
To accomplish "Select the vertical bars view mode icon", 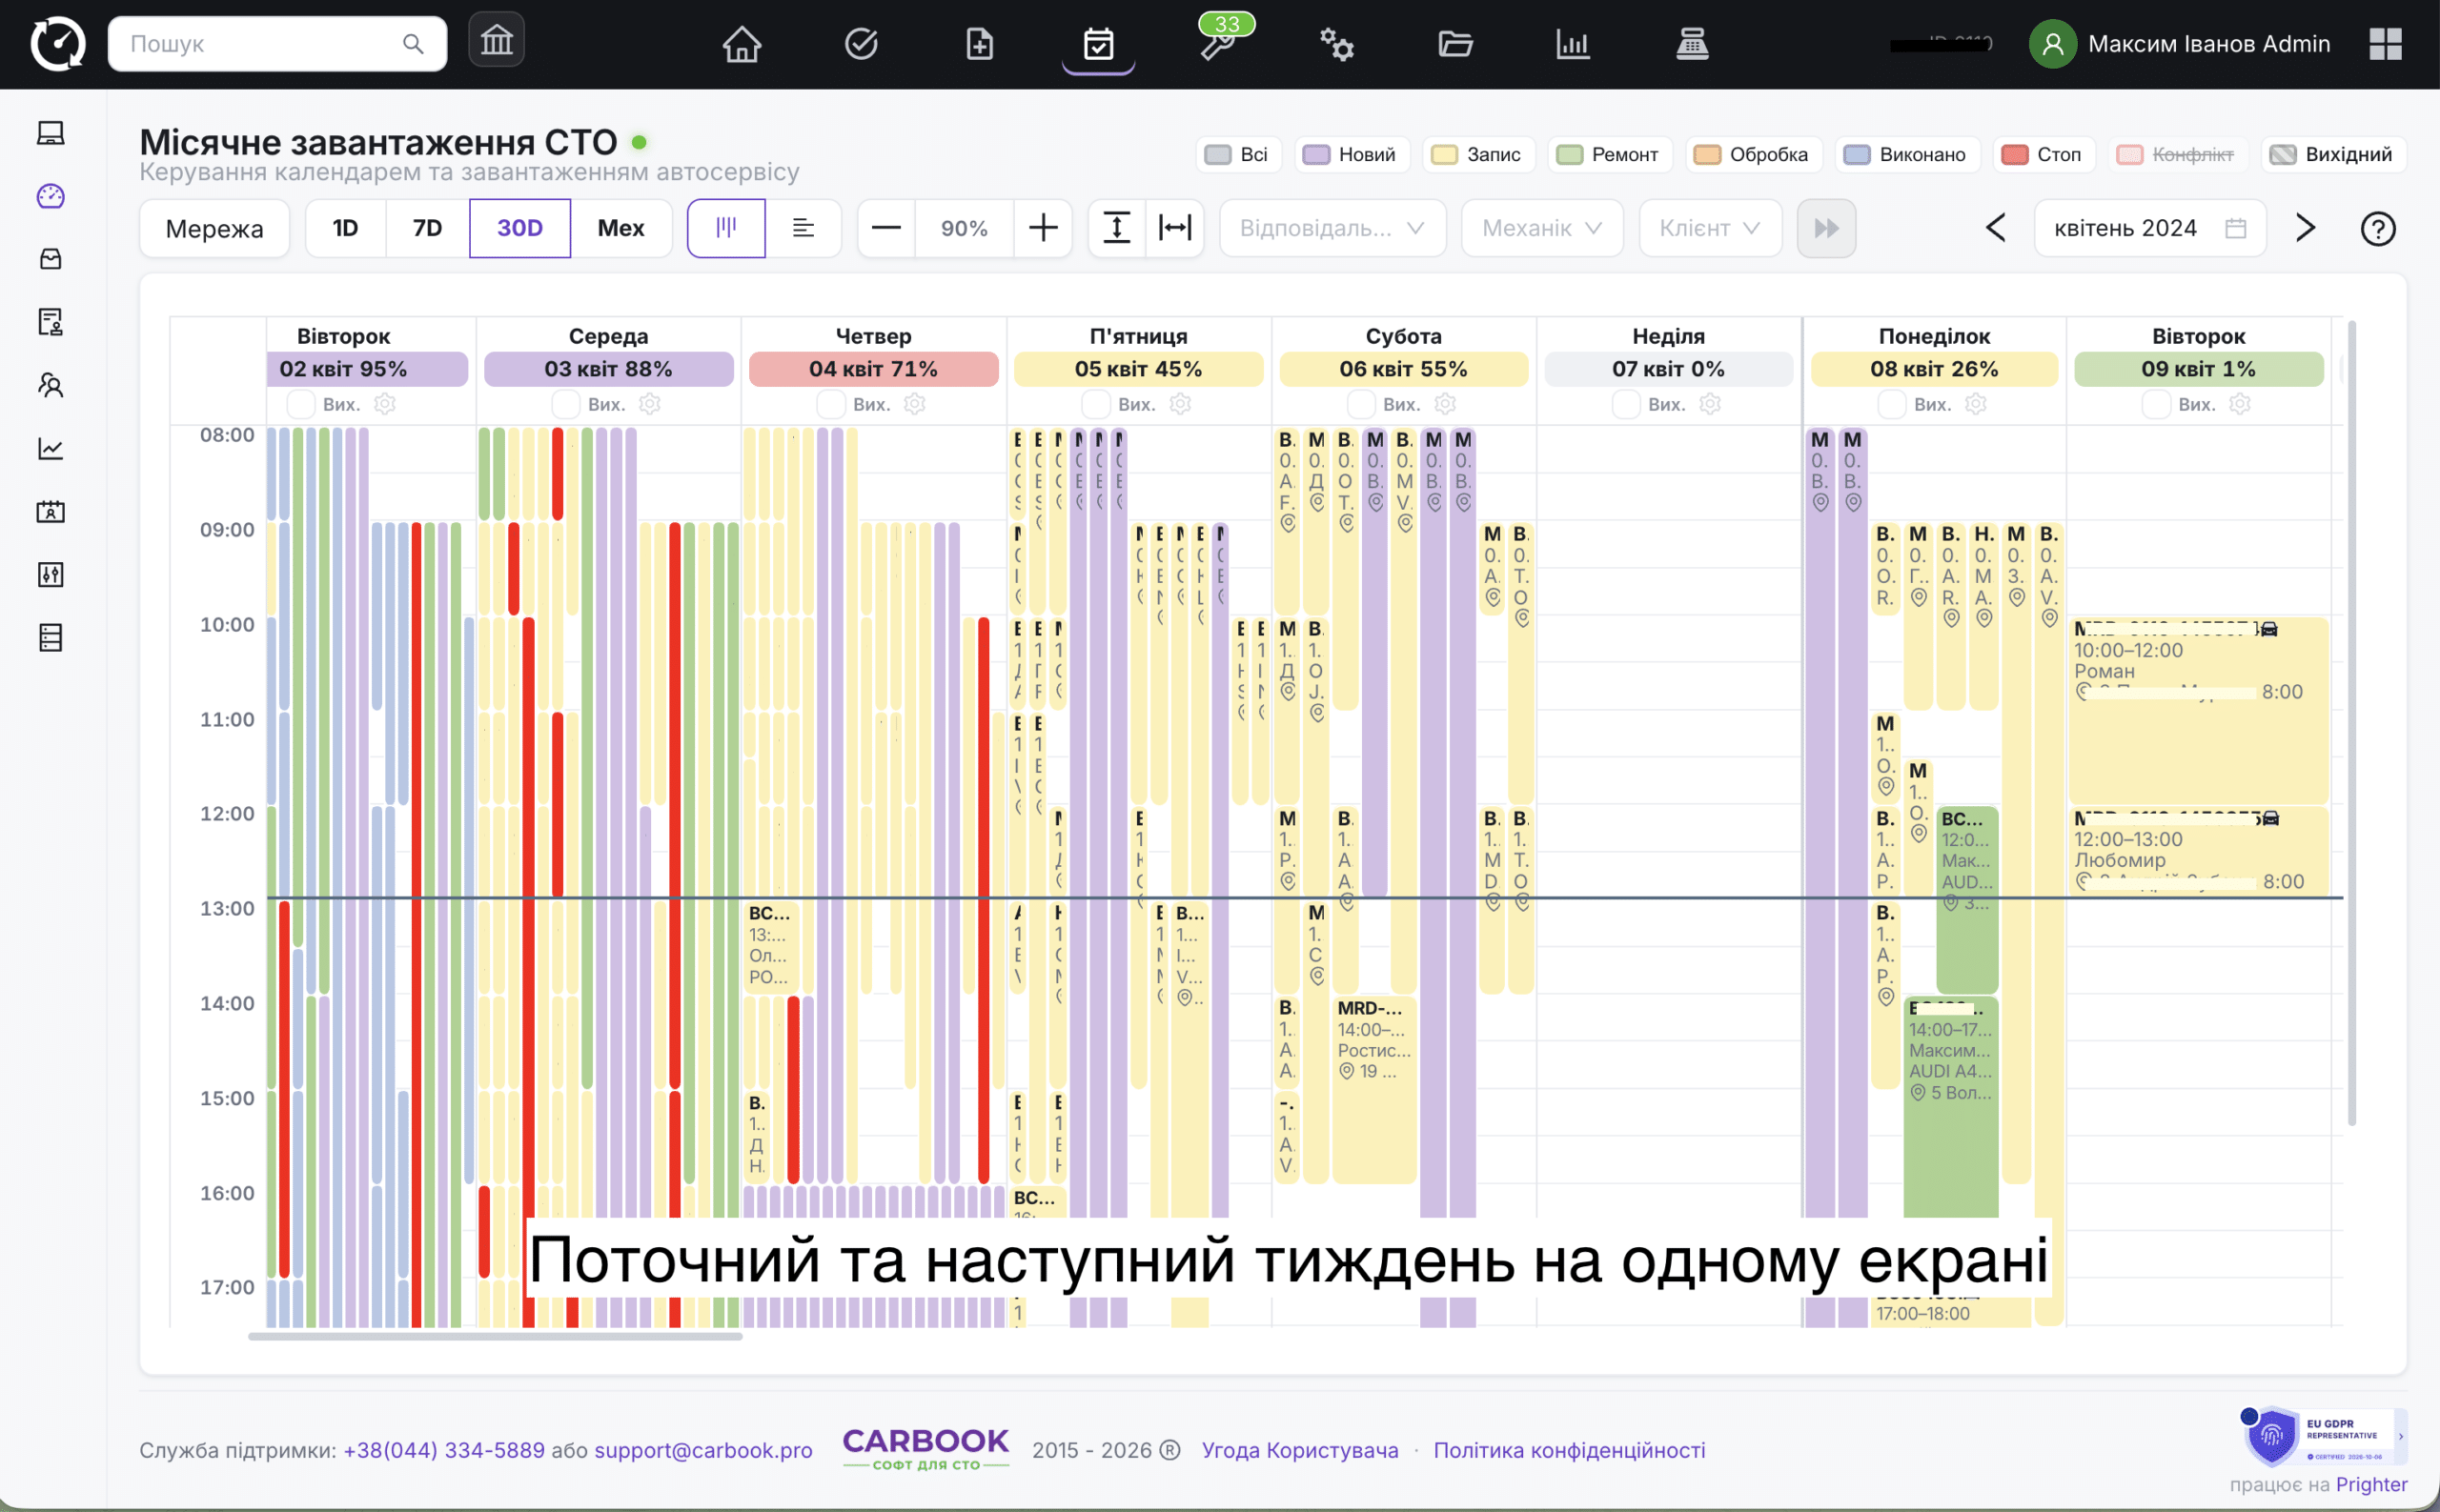I will [x=726, y=228].
